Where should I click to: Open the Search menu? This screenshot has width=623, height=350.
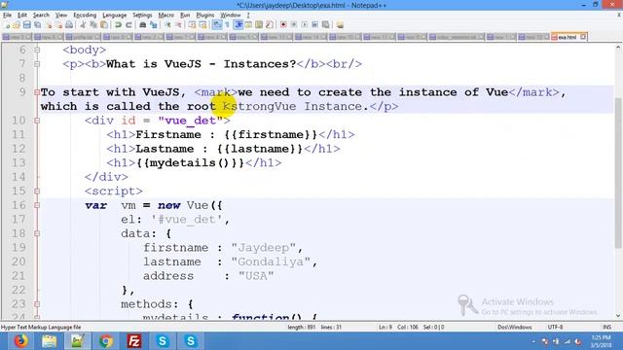41,16
